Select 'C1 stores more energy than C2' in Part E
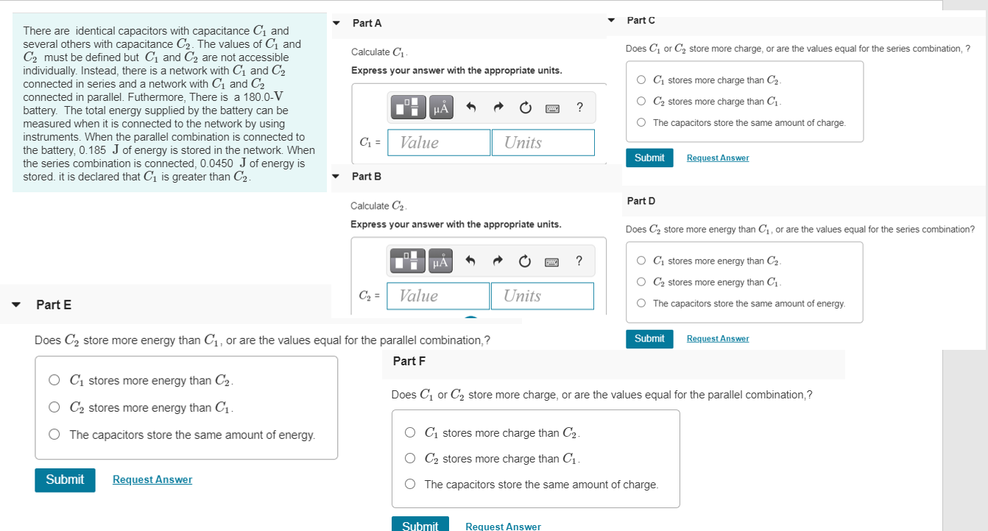988x531 pixels. pyautogui.click(x=54, y=379)
